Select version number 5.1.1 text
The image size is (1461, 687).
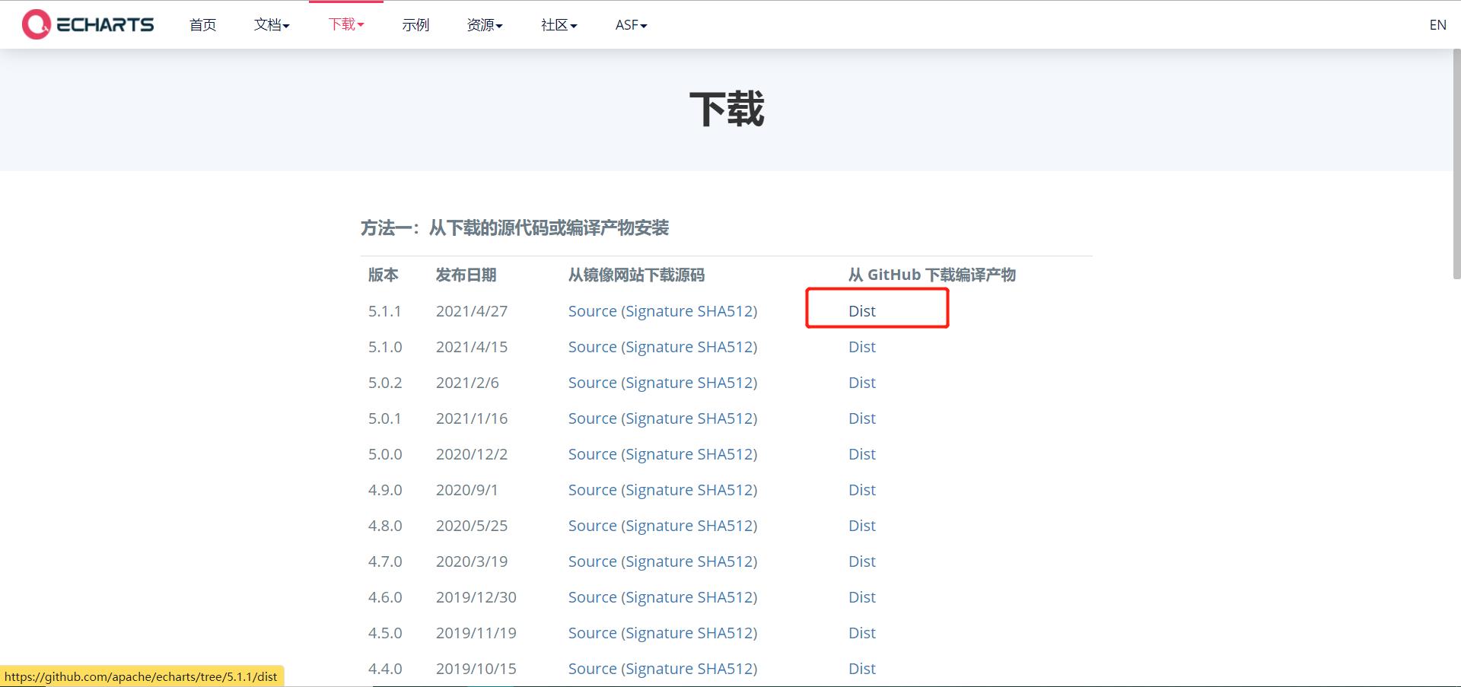click(x=384, y=311)
